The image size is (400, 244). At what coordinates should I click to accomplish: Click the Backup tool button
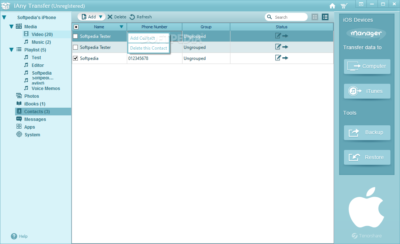[367, 132]
